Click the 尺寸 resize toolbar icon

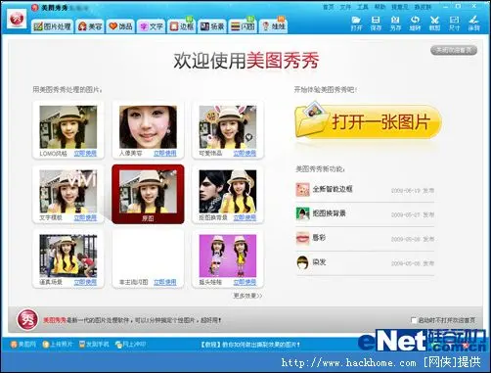point(454,23)
